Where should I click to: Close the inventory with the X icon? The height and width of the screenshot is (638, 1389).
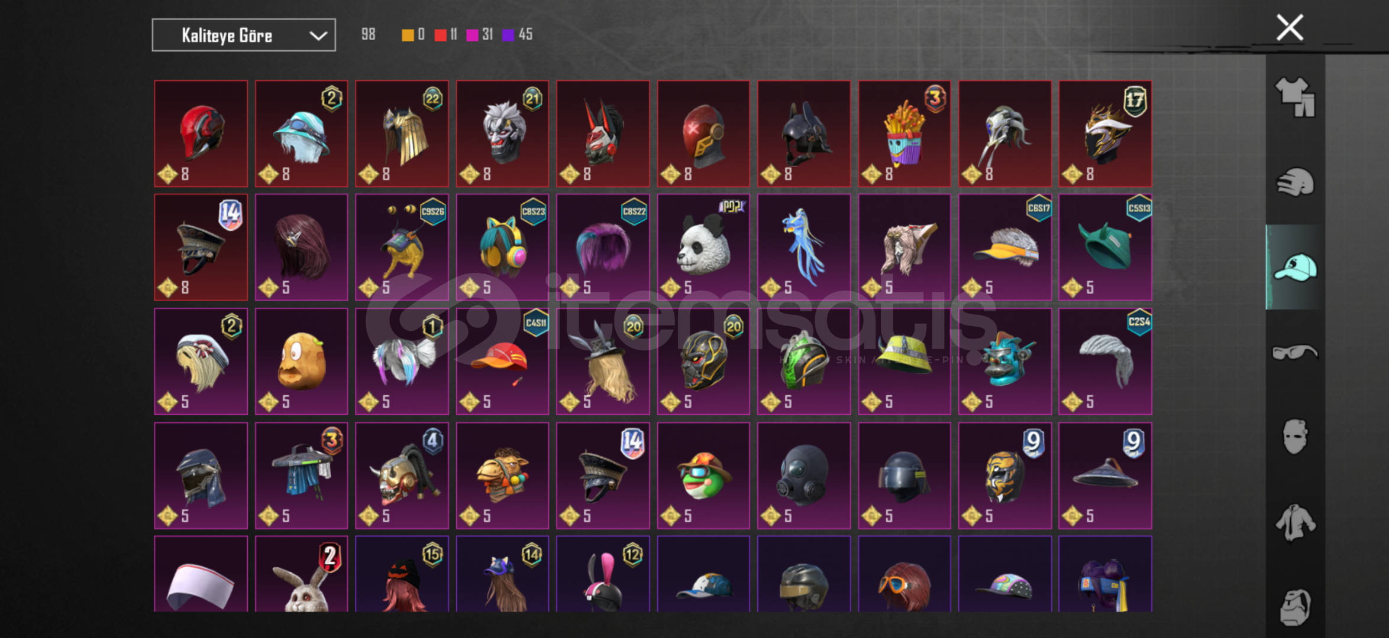pyautogui.click(x=1290, y=28)
